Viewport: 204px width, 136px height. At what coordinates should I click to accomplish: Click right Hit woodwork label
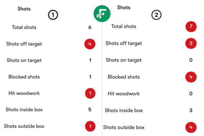(x=124, y=93)
